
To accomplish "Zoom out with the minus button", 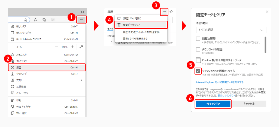I will click(57, 47).
